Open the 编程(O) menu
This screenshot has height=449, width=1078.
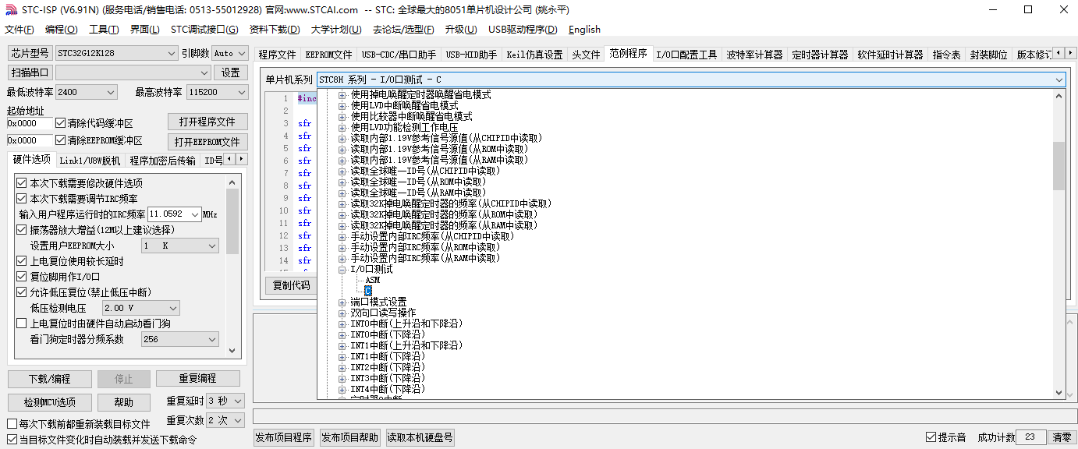[62, 30]
